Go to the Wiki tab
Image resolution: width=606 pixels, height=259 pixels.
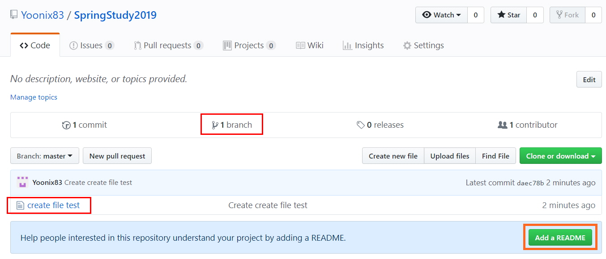pyautogui.click(x=310, y=45)
